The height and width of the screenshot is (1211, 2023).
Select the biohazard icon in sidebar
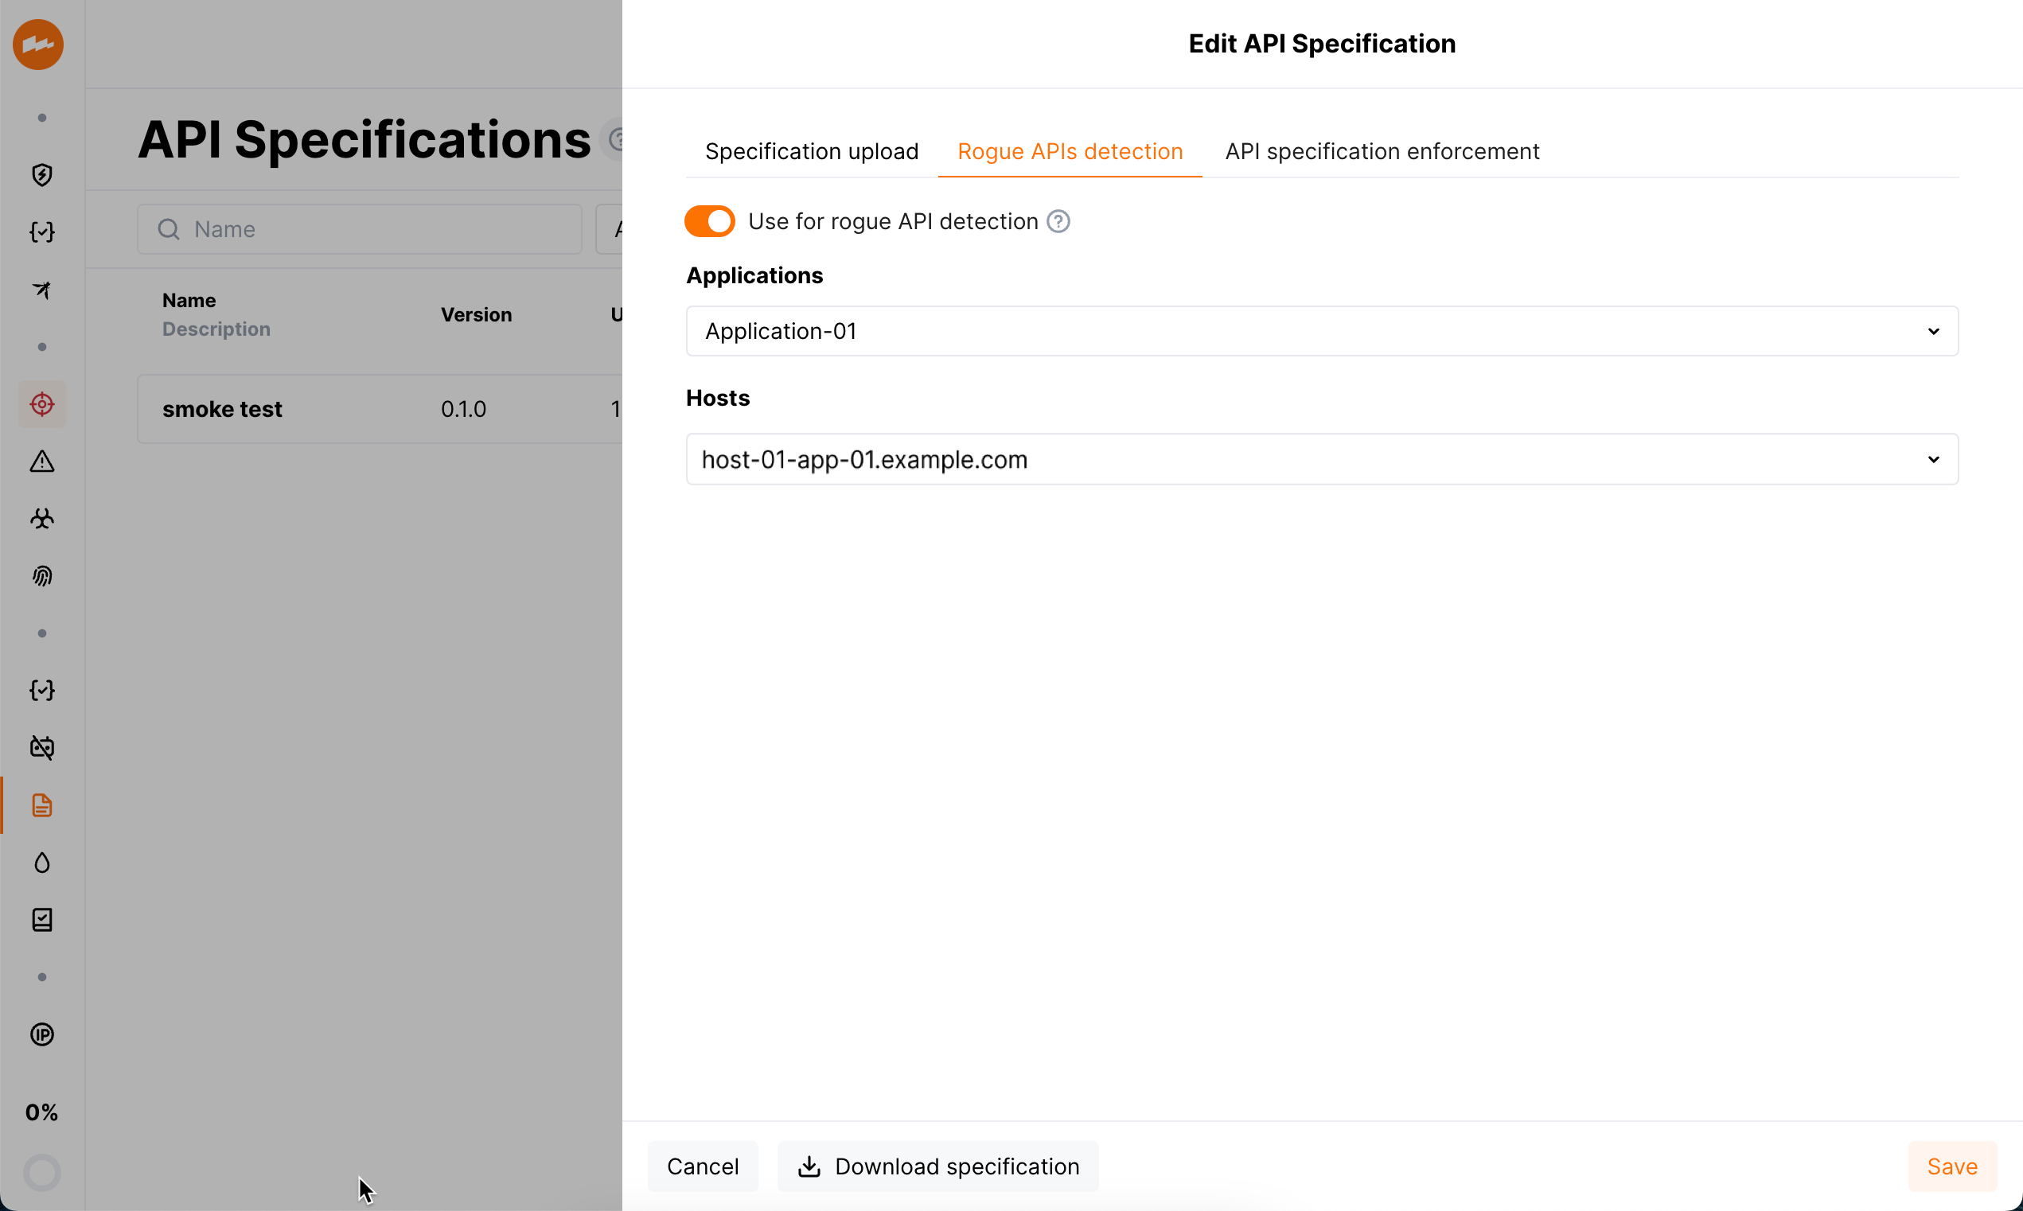point(41,518)
